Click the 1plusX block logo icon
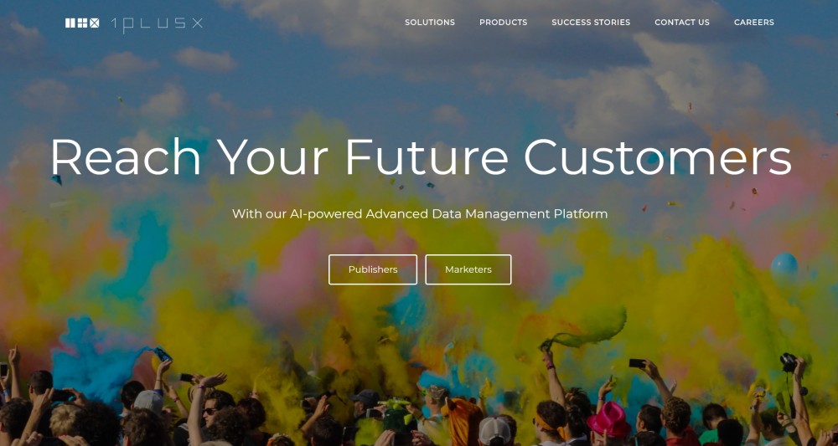The height and width of the screenshot is (446, 838). [82, 23]
